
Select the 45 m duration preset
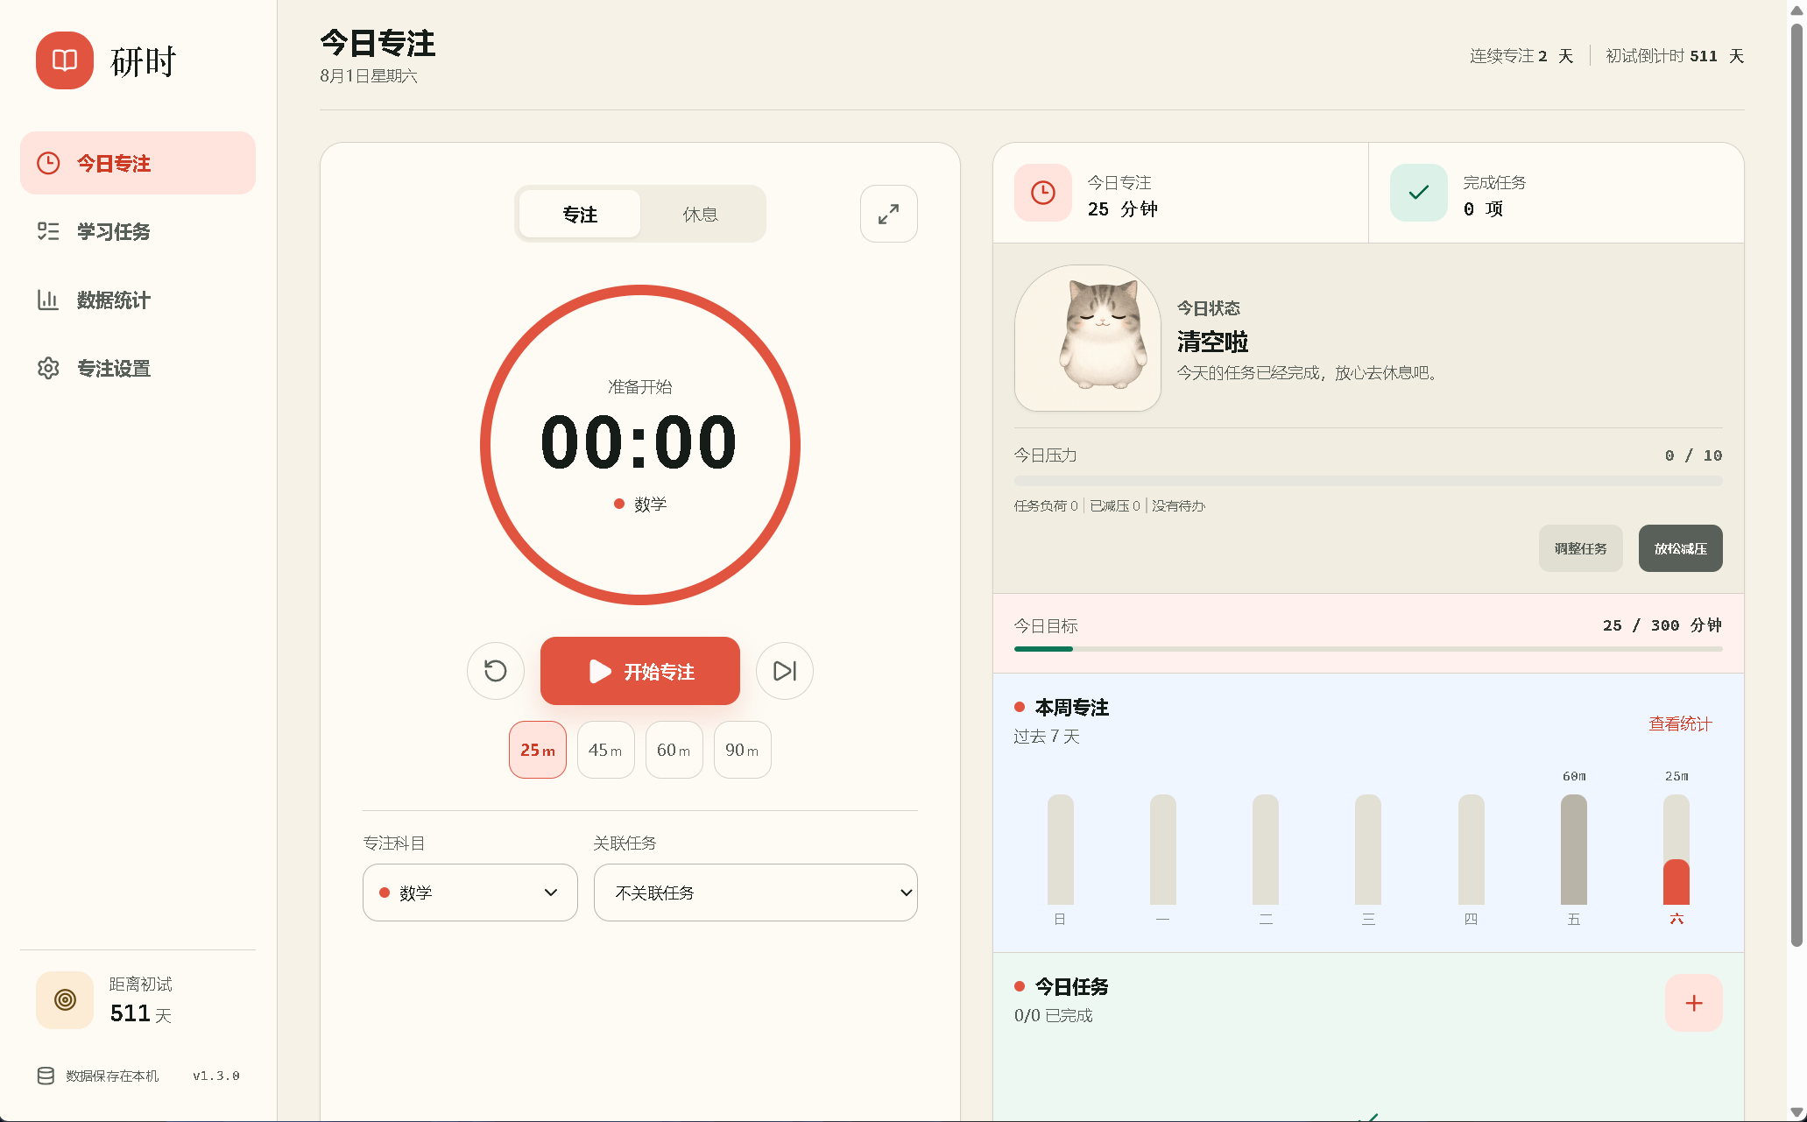pos(606,750)
